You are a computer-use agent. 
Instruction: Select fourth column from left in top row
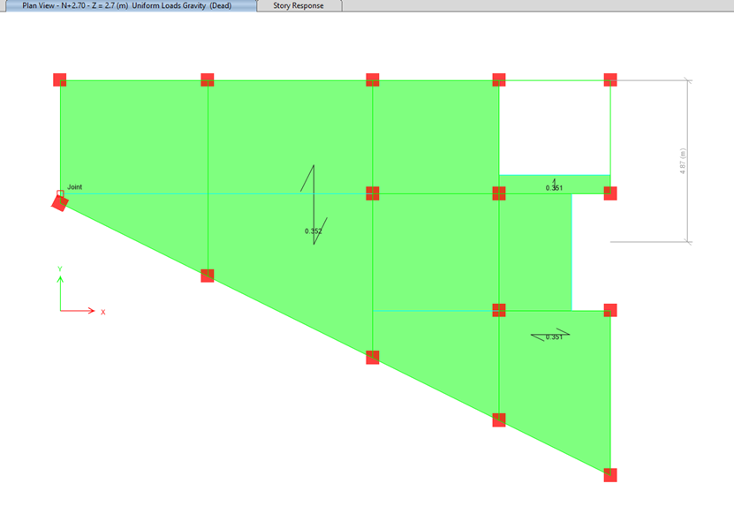[x=498, y=79]
